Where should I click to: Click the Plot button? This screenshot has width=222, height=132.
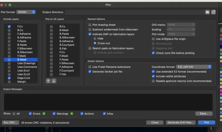tap(207, 122)
